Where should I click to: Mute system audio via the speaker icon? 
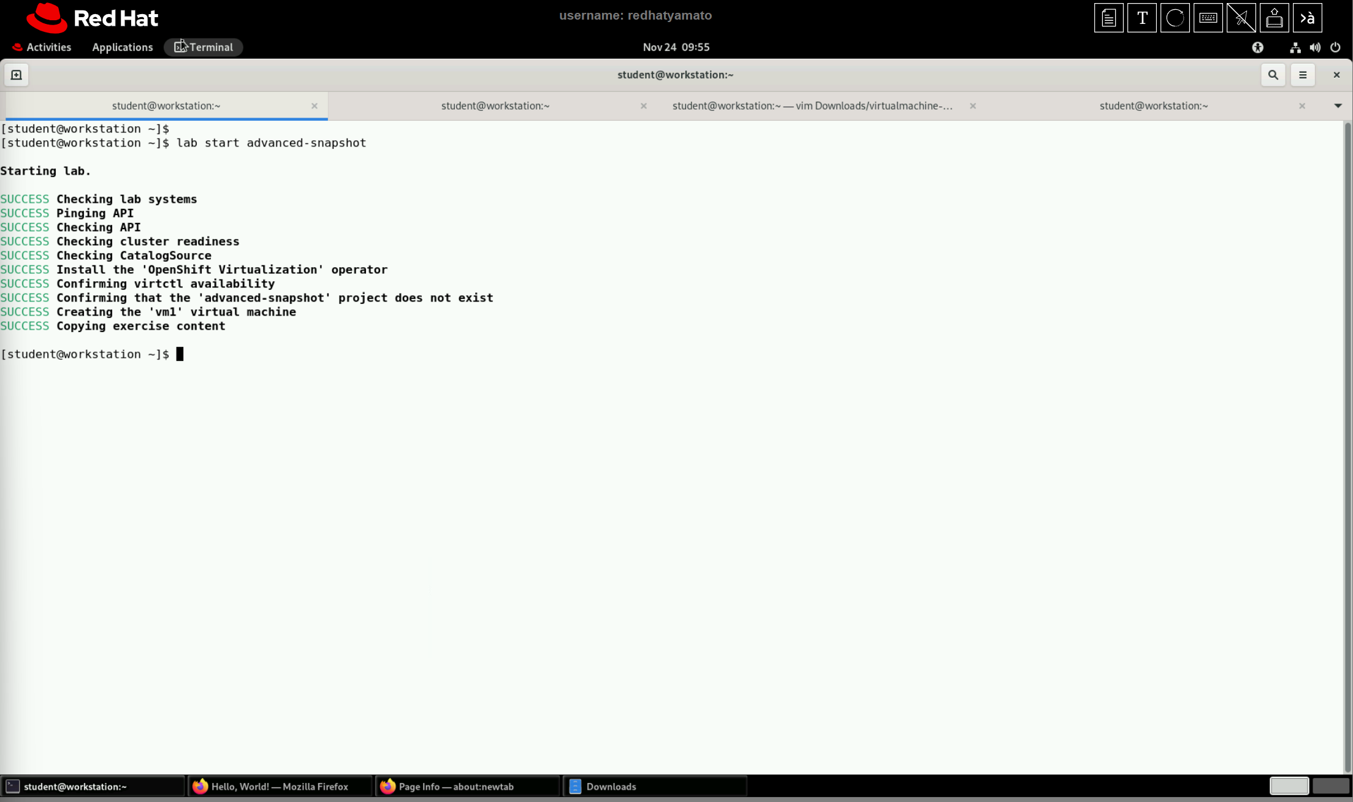(1316, 47)
